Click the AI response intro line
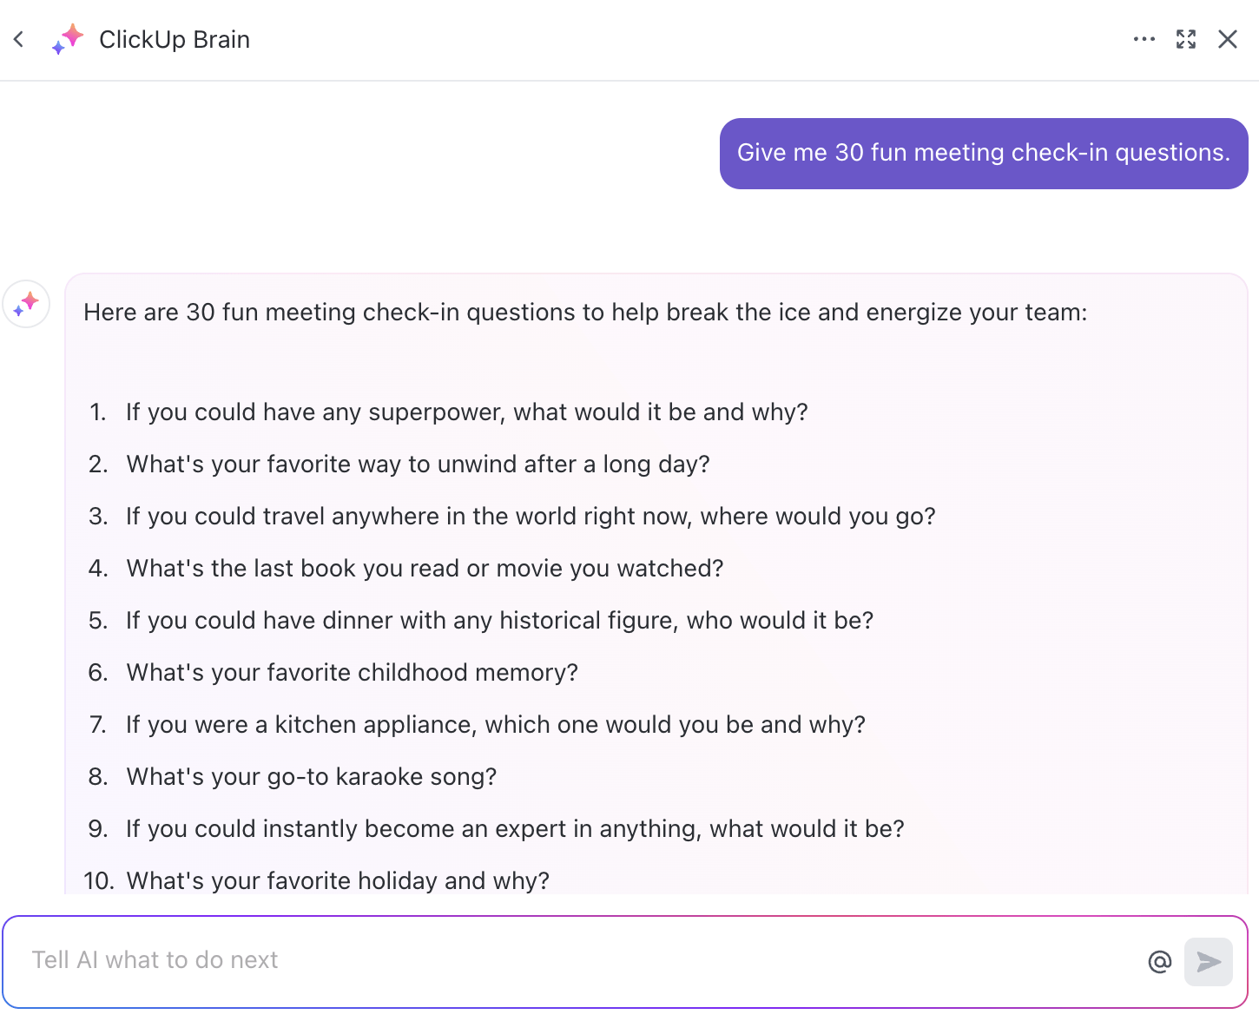The width and height of the screenshot is (1259, 1021). tap(584, 312)
